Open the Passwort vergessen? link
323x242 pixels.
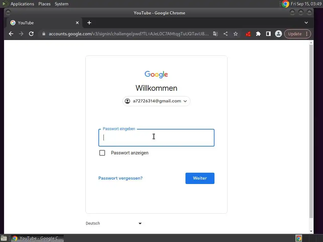point(120,178)
